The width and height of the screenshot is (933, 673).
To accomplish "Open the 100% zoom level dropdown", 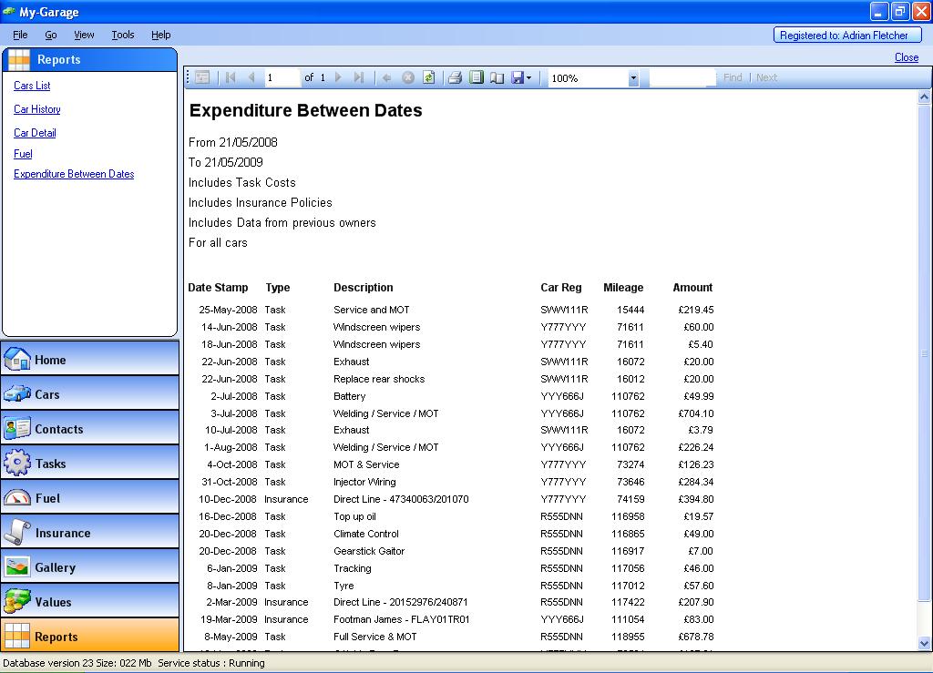I will pyautogui.click(x=633, y=78).
